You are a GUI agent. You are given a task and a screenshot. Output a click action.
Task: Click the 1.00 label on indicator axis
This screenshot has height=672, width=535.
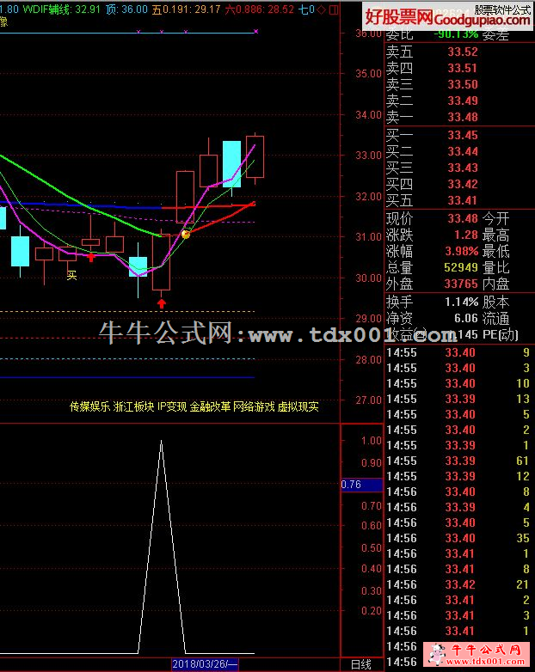tap(371, 441)
